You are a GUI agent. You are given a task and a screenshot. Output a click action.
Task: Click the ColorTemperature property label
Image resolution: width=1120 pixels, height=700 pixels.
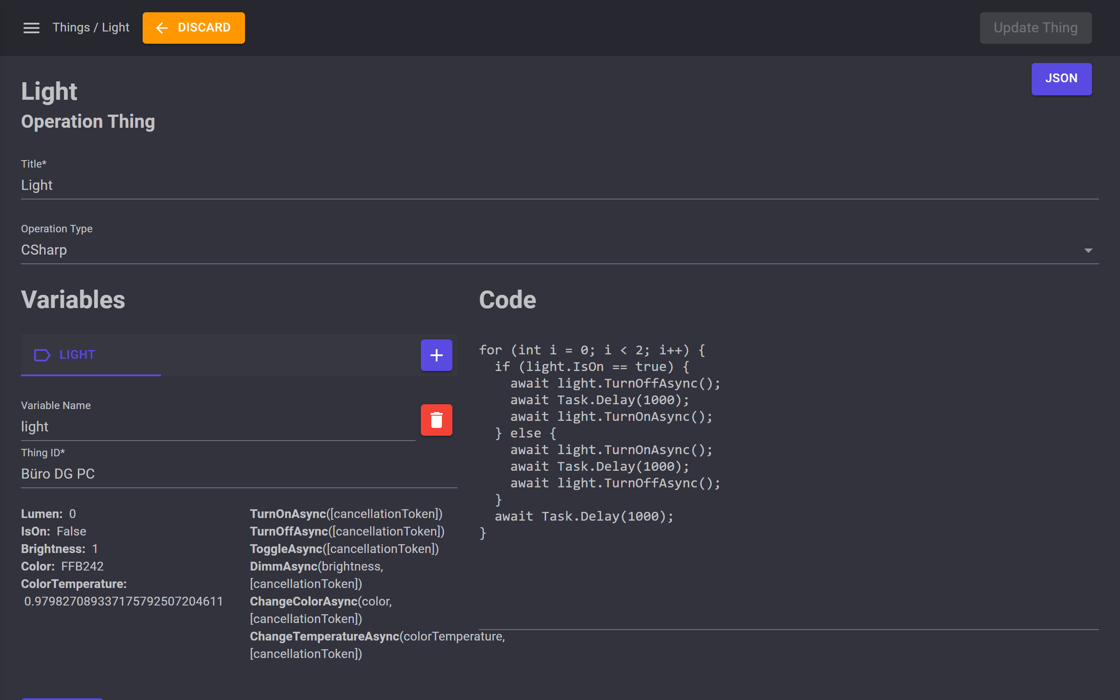(73, 584)
